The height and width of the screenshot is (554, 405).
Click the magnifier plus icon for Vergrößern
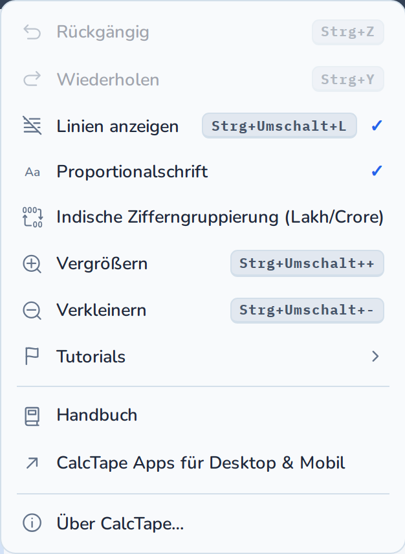pos(32,264)
